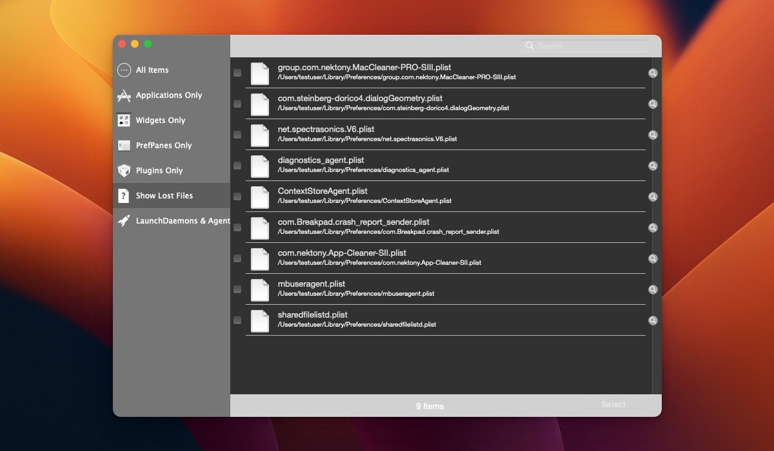Reveal net.spectrasonics.V6.plist using its magnifier icon
This screenshot has width=774, height=451.
[x=653, y=135]
